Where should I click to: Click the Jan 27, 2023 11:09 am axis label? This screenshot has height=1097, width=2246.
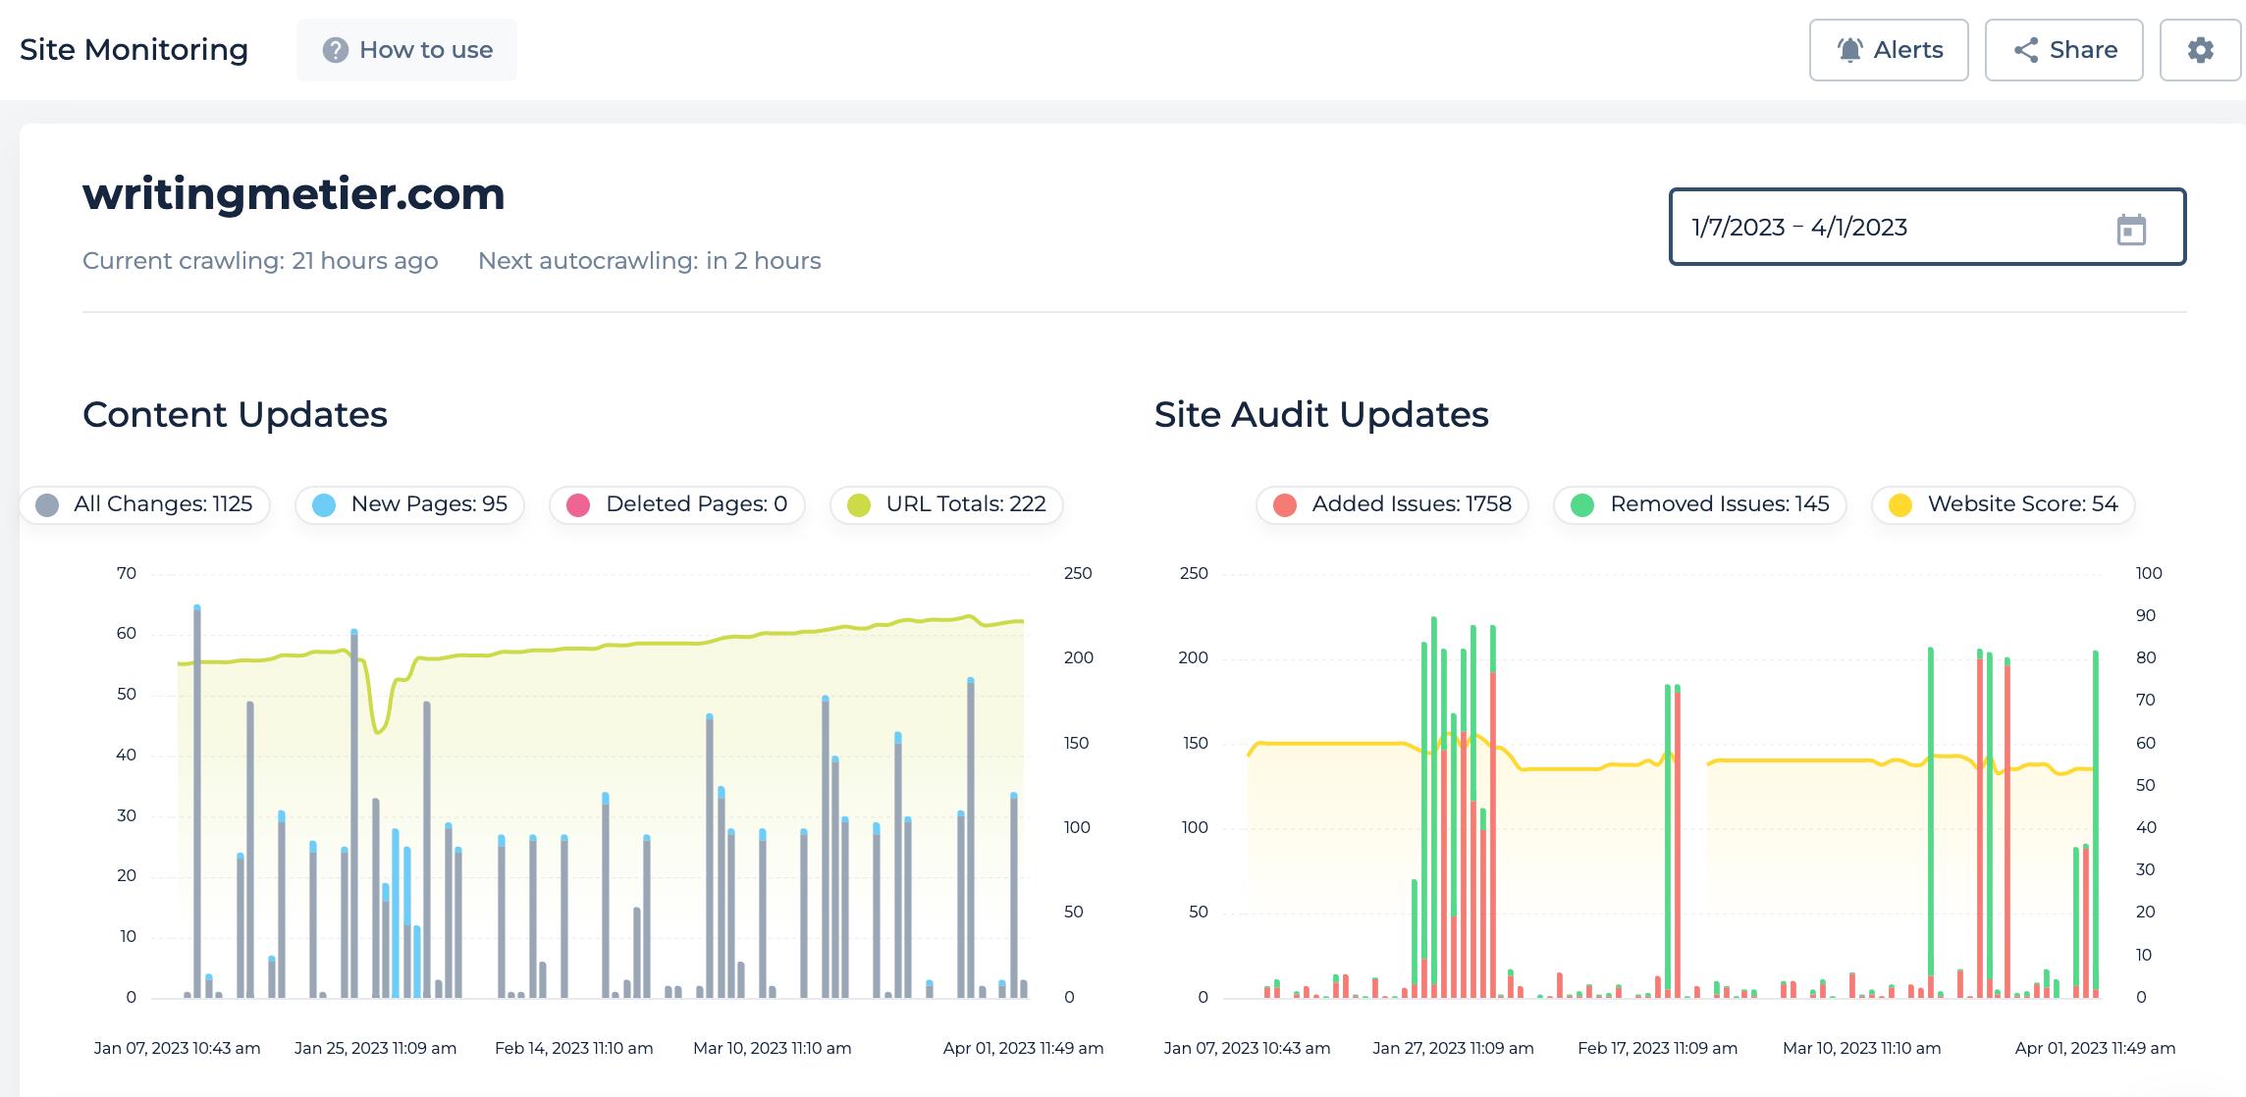point(1453,1048)
